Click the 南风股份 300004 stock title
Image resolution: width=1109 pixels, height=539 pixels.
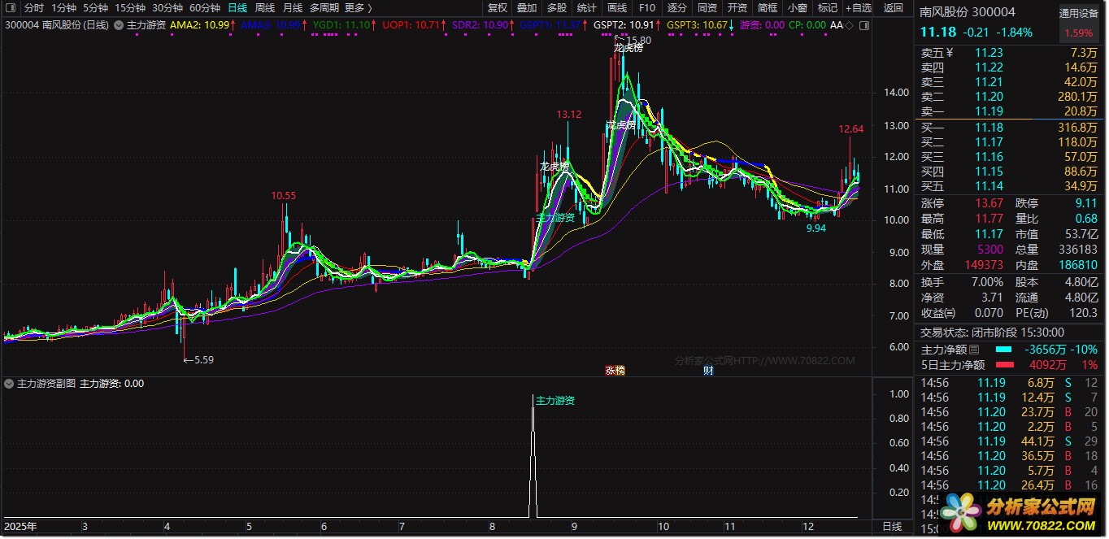coord(968,12)
